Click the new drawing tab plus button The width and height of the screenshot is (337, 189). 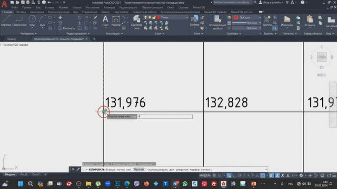[x=94, y=39]
